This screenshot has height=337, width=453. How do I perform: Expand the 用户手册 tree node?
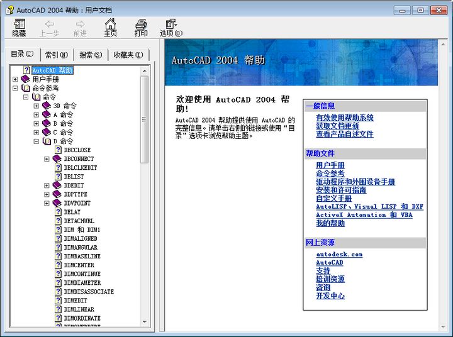[x=15, y=79]
